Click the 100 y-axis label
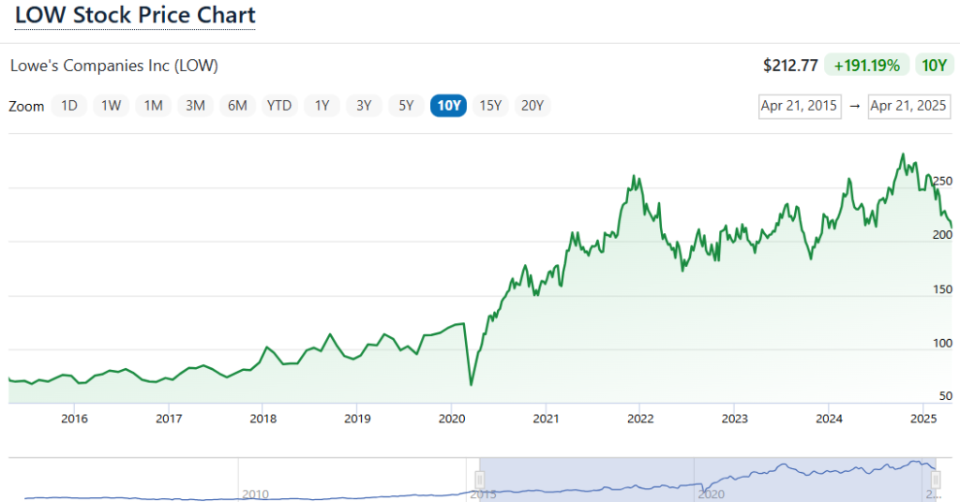960x502 pixels. click(942, 343)
